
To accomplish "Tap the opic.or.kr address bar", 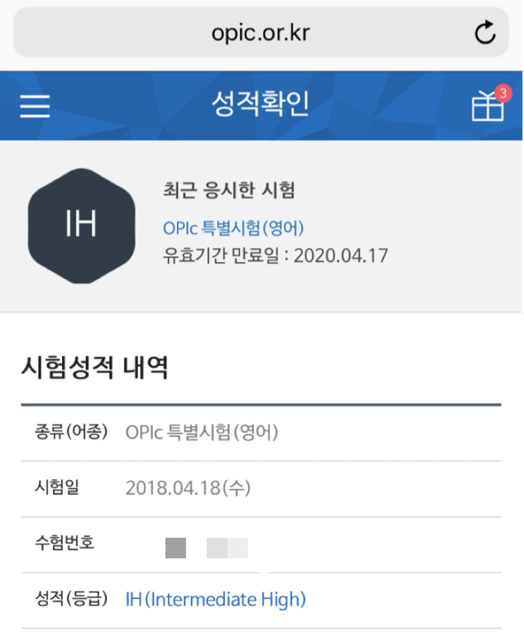I will pos(260,32).
